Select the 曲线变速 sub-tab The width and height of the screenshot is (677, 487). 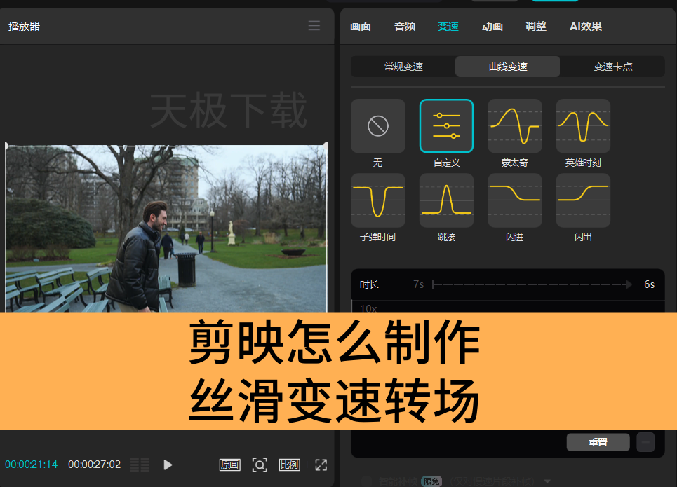click(508, 67)
